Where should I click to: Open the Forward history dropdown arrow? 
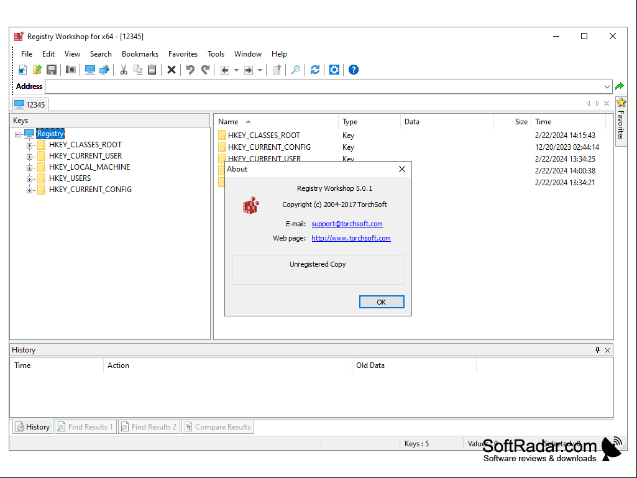pos(260,70)
